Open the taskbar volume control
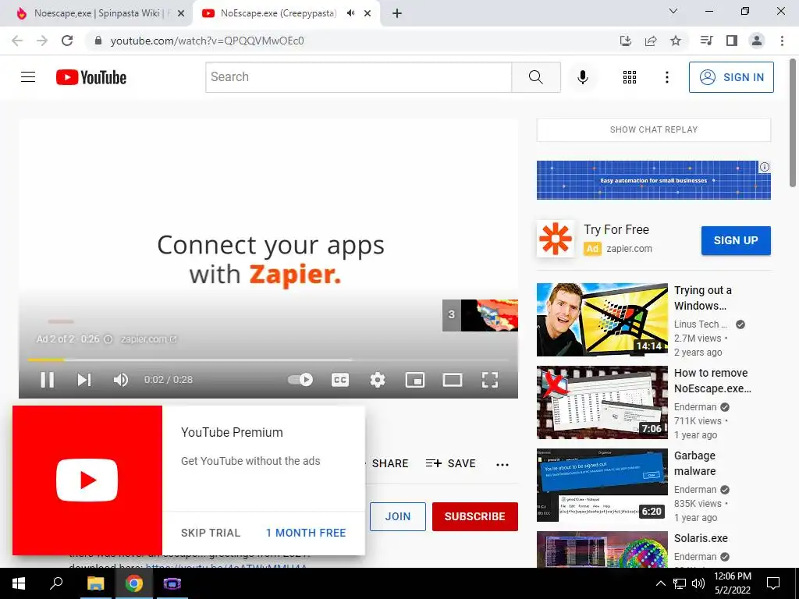 pos(698,583)
